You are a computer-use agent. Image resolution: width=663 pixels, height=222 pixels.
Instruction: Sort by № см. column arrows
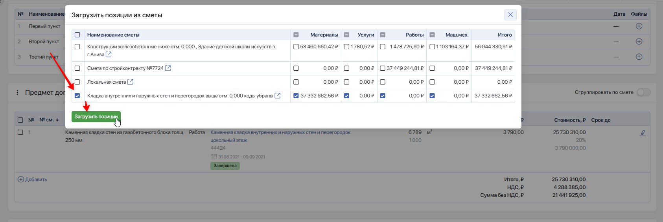point(57,120)
